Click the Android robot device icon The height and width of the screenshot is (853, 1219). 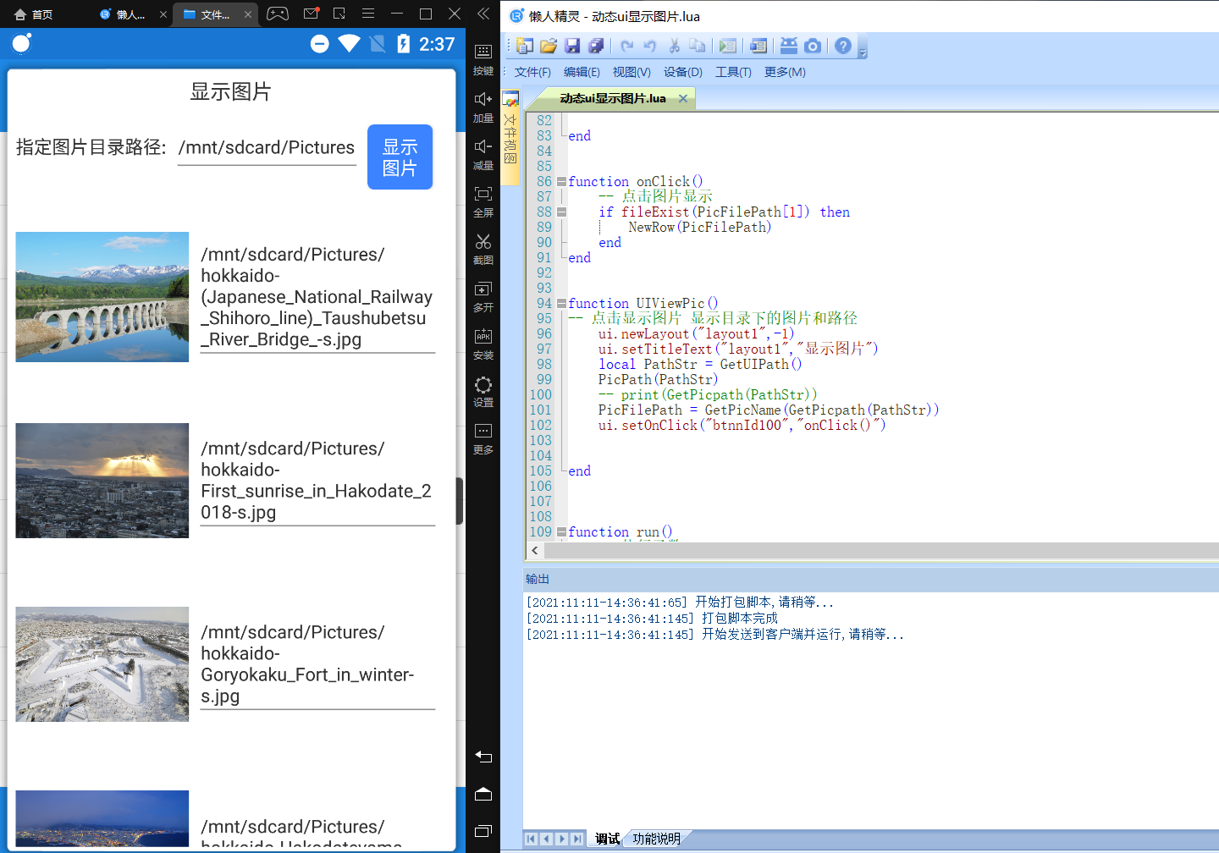click(x=789, y=46)
